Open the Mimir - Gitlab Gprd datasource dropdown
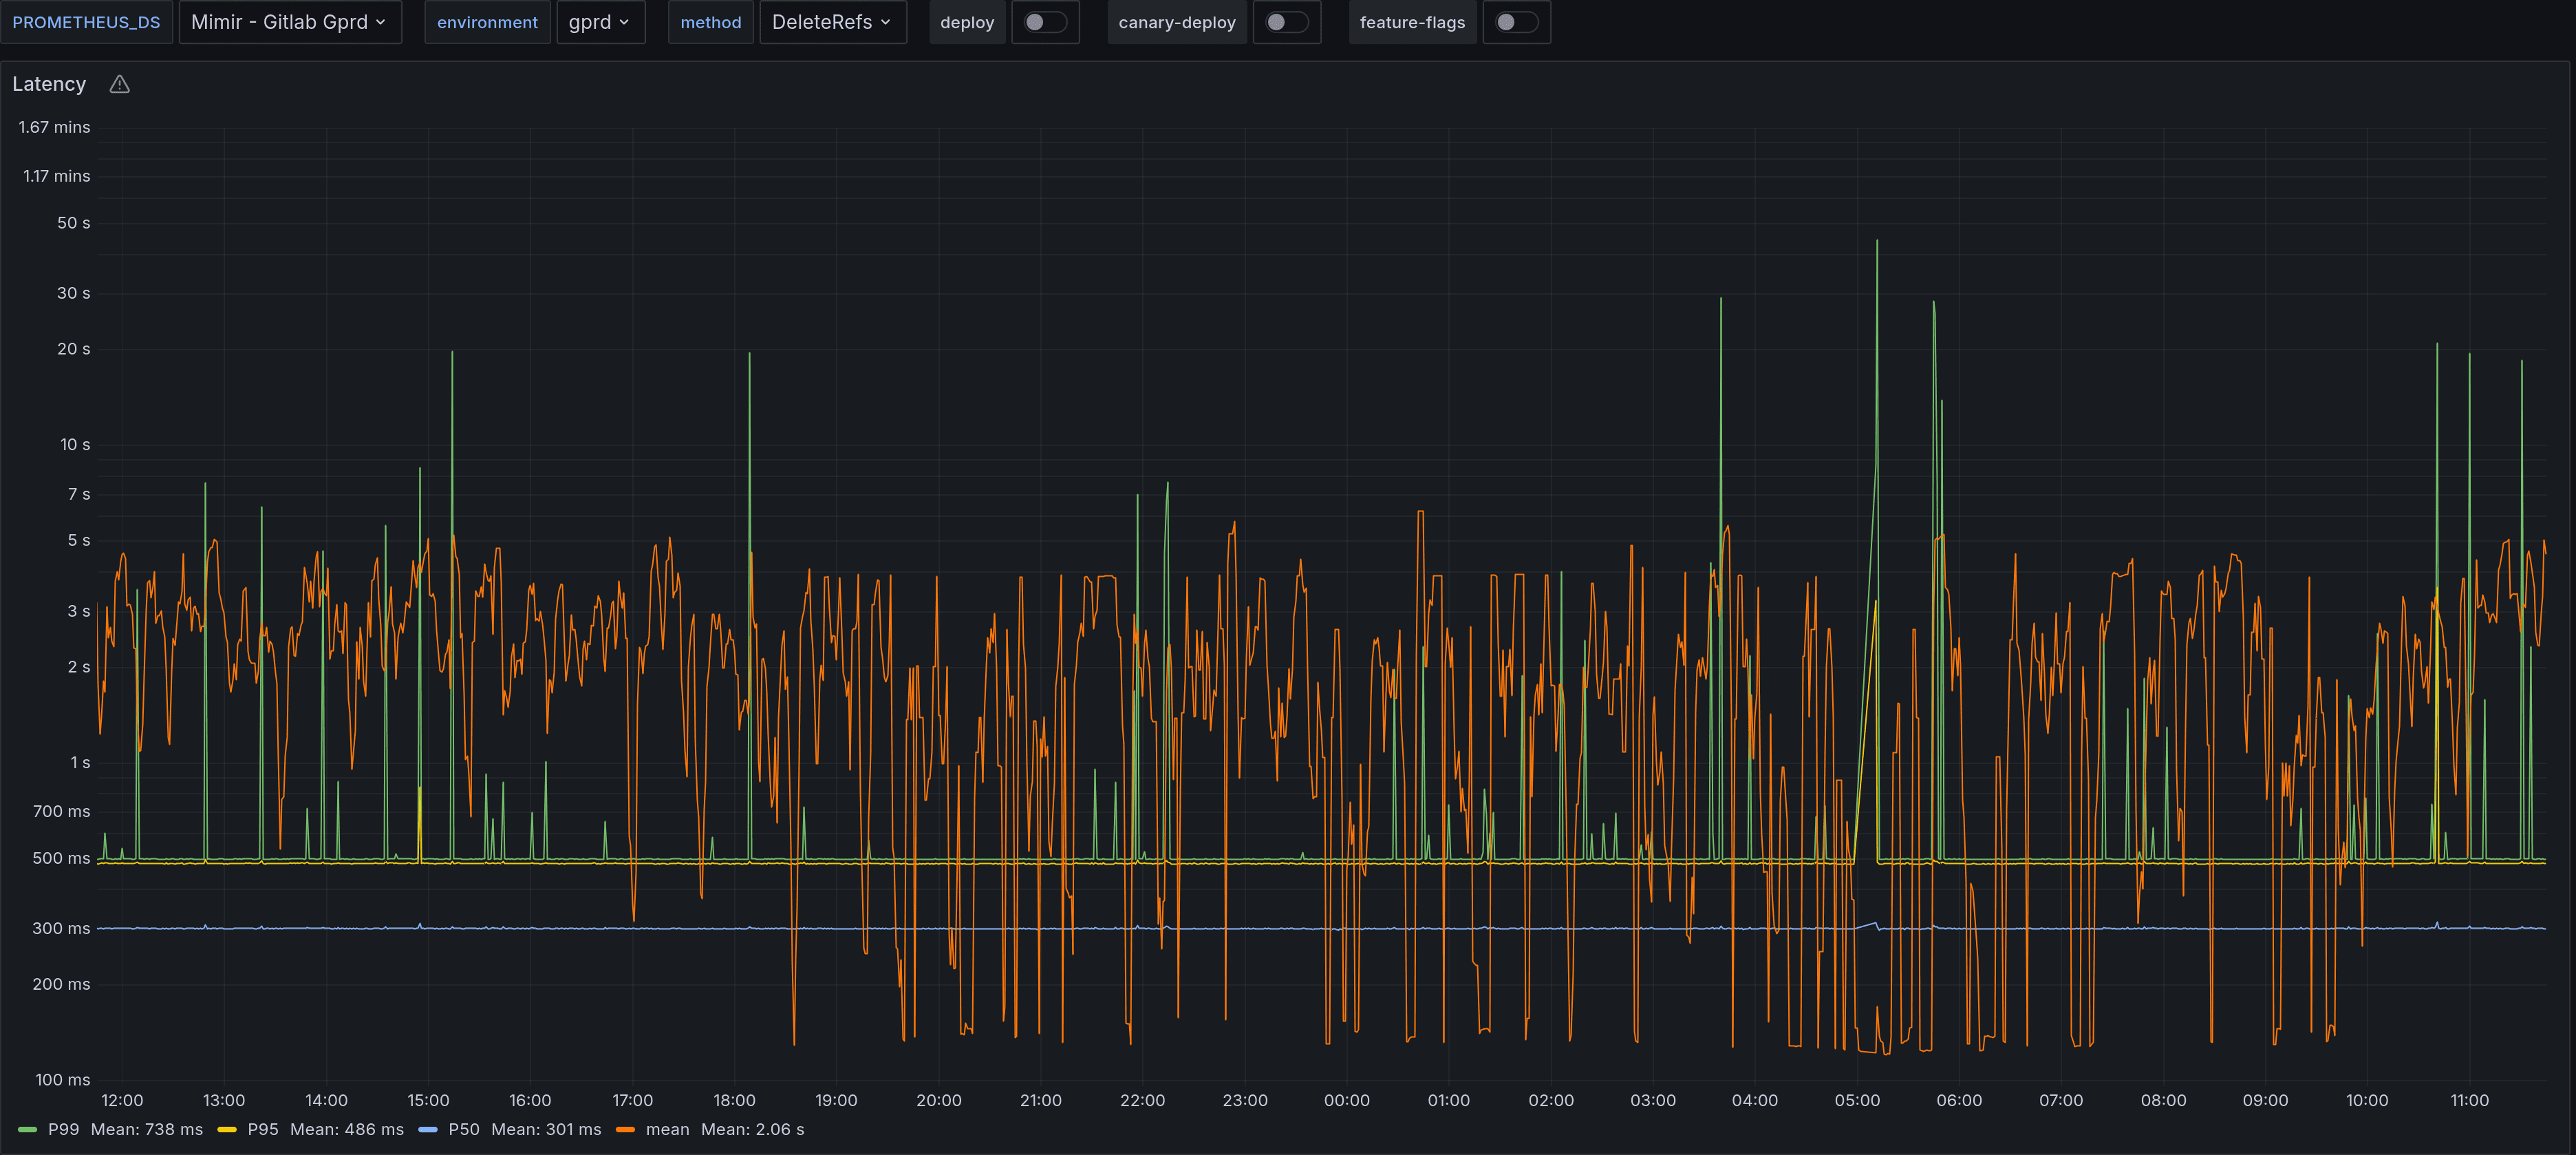Image resolution: width=2576 pixels, height=1155 pixels. coord(290,22)
